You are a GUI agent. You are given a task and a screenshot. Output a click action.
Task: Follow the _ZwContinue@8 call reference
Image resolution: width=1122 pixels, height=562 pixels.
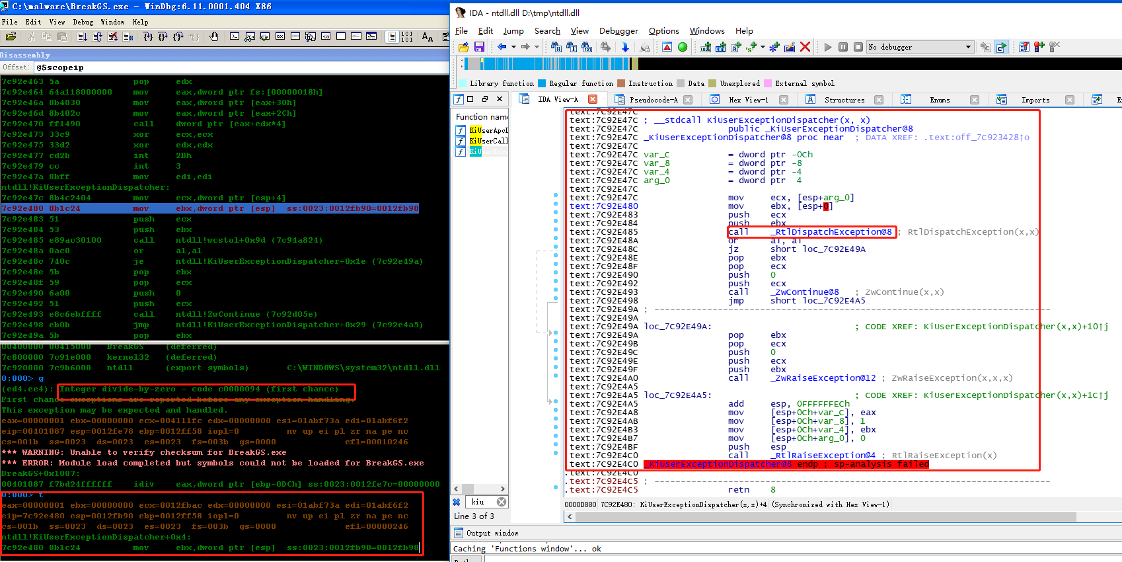pos(804,292)
